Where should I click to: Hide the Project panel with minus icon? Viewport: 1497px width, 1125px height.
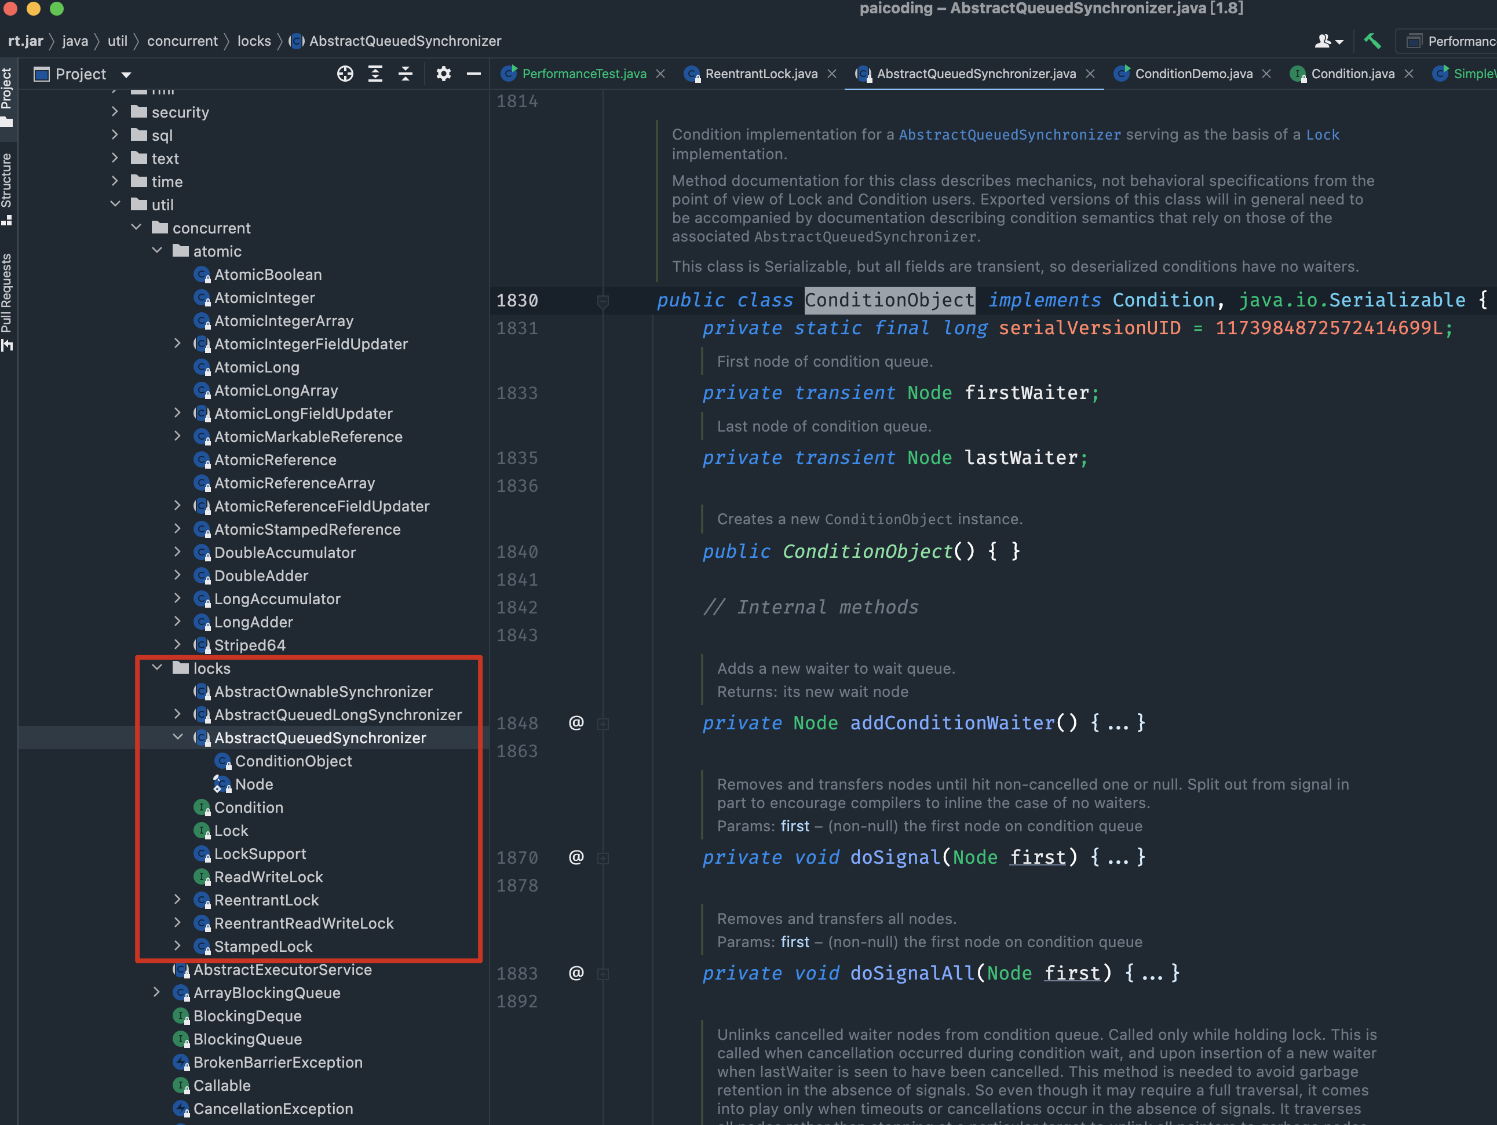point(474,74)
